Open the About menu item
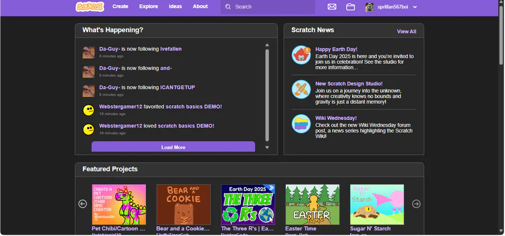Viewport: 505px width, 236px height. (200, 6)
